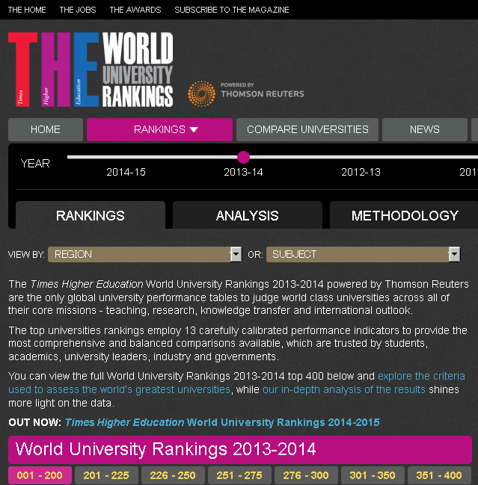The image size is (478, 485).
Task: Click the Thomson Reuters orange dotted logo
Action: (201, 93)
